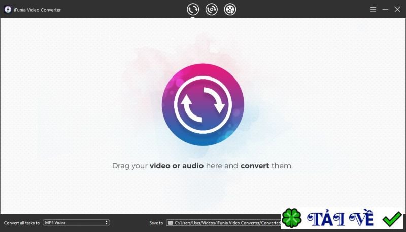The image size is (406, 232).
Task: Open the film reel Download tab icon
Action: click(230, 10)
